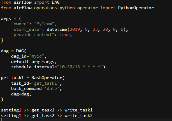Click the 'dag=dag,' argument line
The image size is (172, 121).
[21, 94]
